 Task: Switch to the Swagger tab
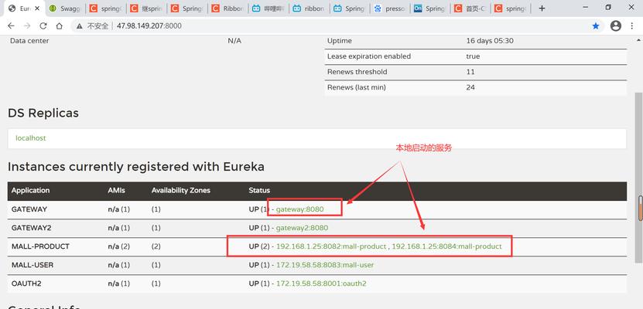click(x=65, y=8)
